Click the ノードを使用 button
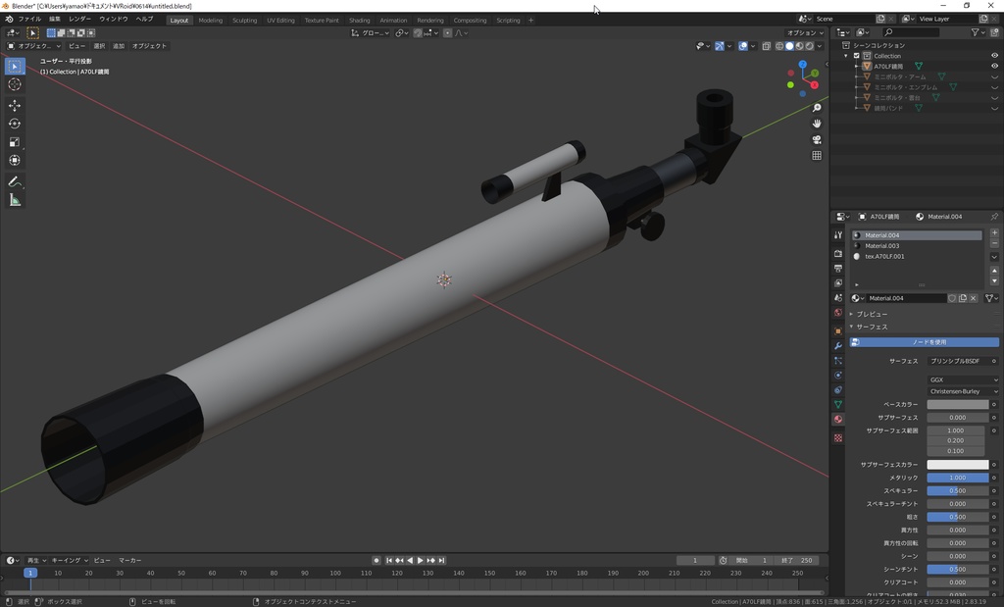Image resolution: width=1004 pixels, height=607 pixels. point(924,342)
